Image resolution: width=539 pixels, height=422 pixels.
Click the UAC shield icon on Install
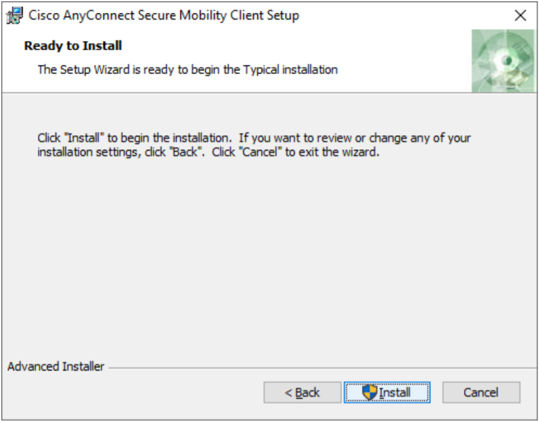[x=370, y=392]
